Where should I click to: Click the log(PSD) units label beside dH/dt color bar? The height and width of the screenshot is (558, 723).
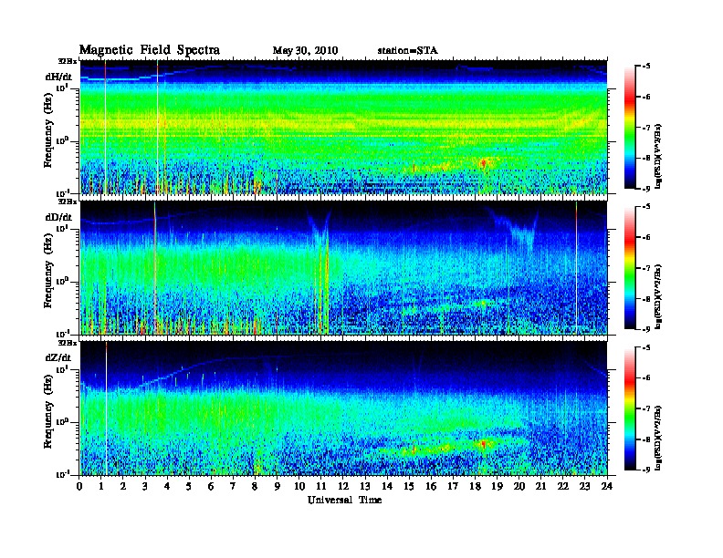tap(659, 156)
